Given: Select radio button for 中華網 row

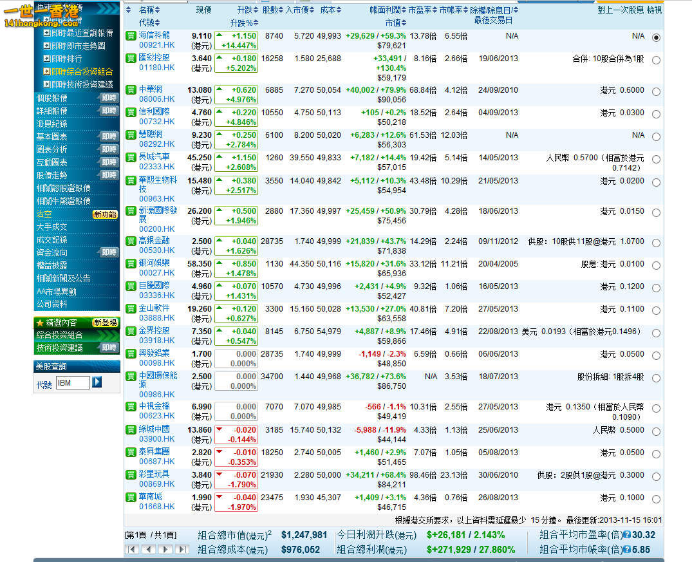Looking at the screenshot, I should tap(656, 91).
